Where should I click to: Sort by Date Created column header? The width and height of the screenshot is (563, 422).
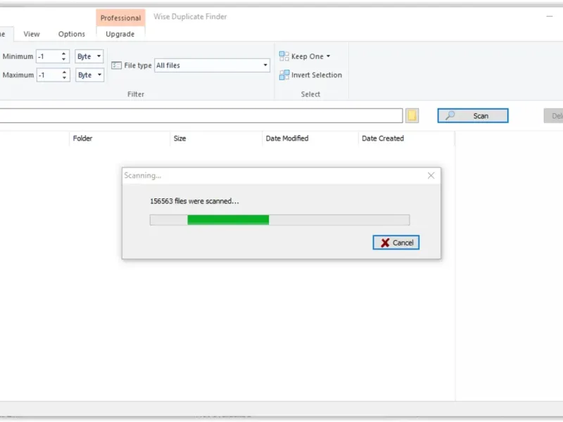(x=383, y=139)
